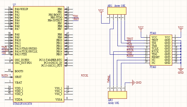The width and height of the screenshot is (187, 107).
Task: Select the STM32F103C8T6 chip body
Action: (38, 54)
